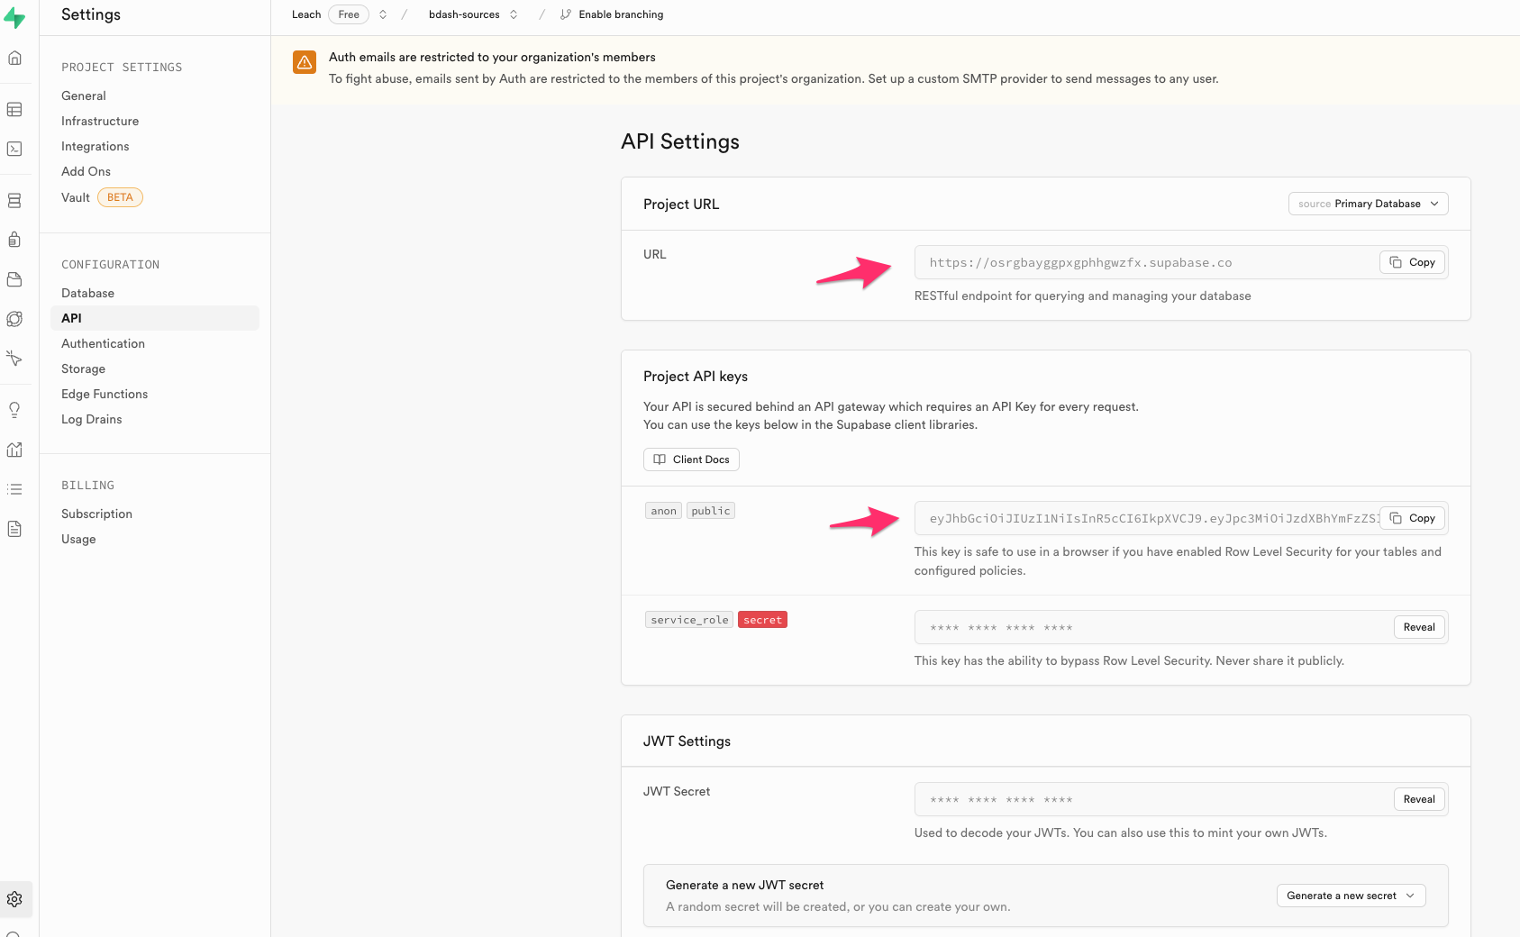Open the source Primary Database dropdown
The height and width of the screenshot is (937, 1520).
pyautogui.click(x=1368, y=204)
